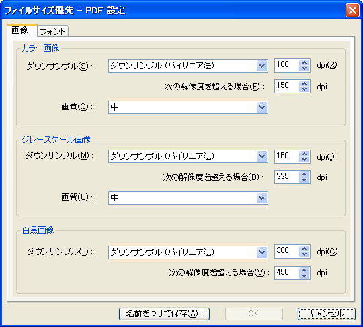
Task: Switch to the 画像 tab
Action: tap(22, 30)
